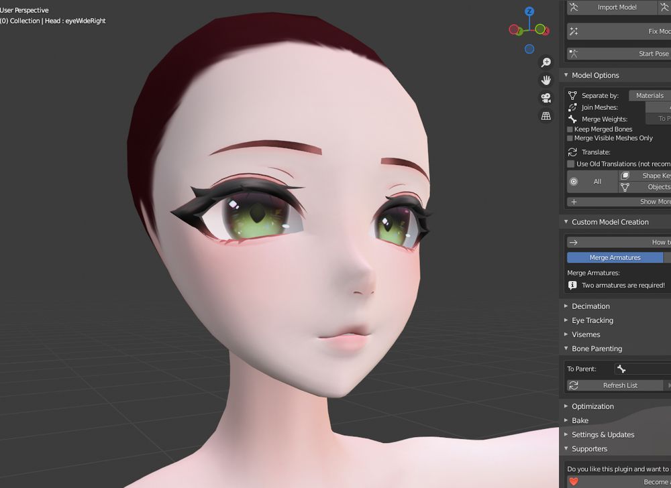Viewport: 671px width, 488px height.
Task: Click the Show More options button
Action: 619,202
